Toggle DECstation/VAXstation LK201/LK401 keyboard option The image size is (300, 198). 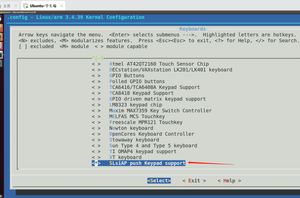click(96, 70)
